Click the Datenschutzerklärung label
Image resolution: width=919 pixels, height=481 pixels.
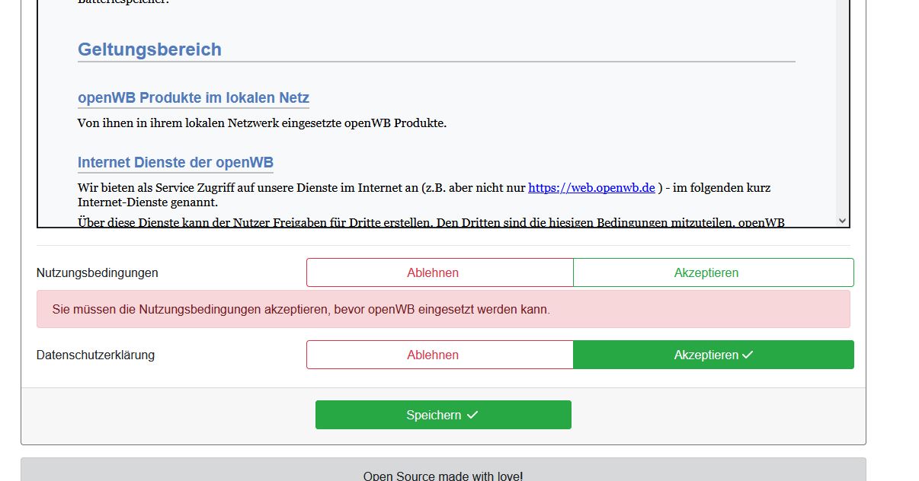pos(95,355)
